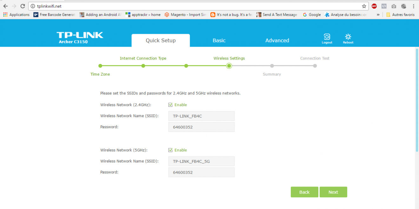Viewport: 419px width, 209px height.
Task: Reload the page in browser
Action: coord(23,6)
